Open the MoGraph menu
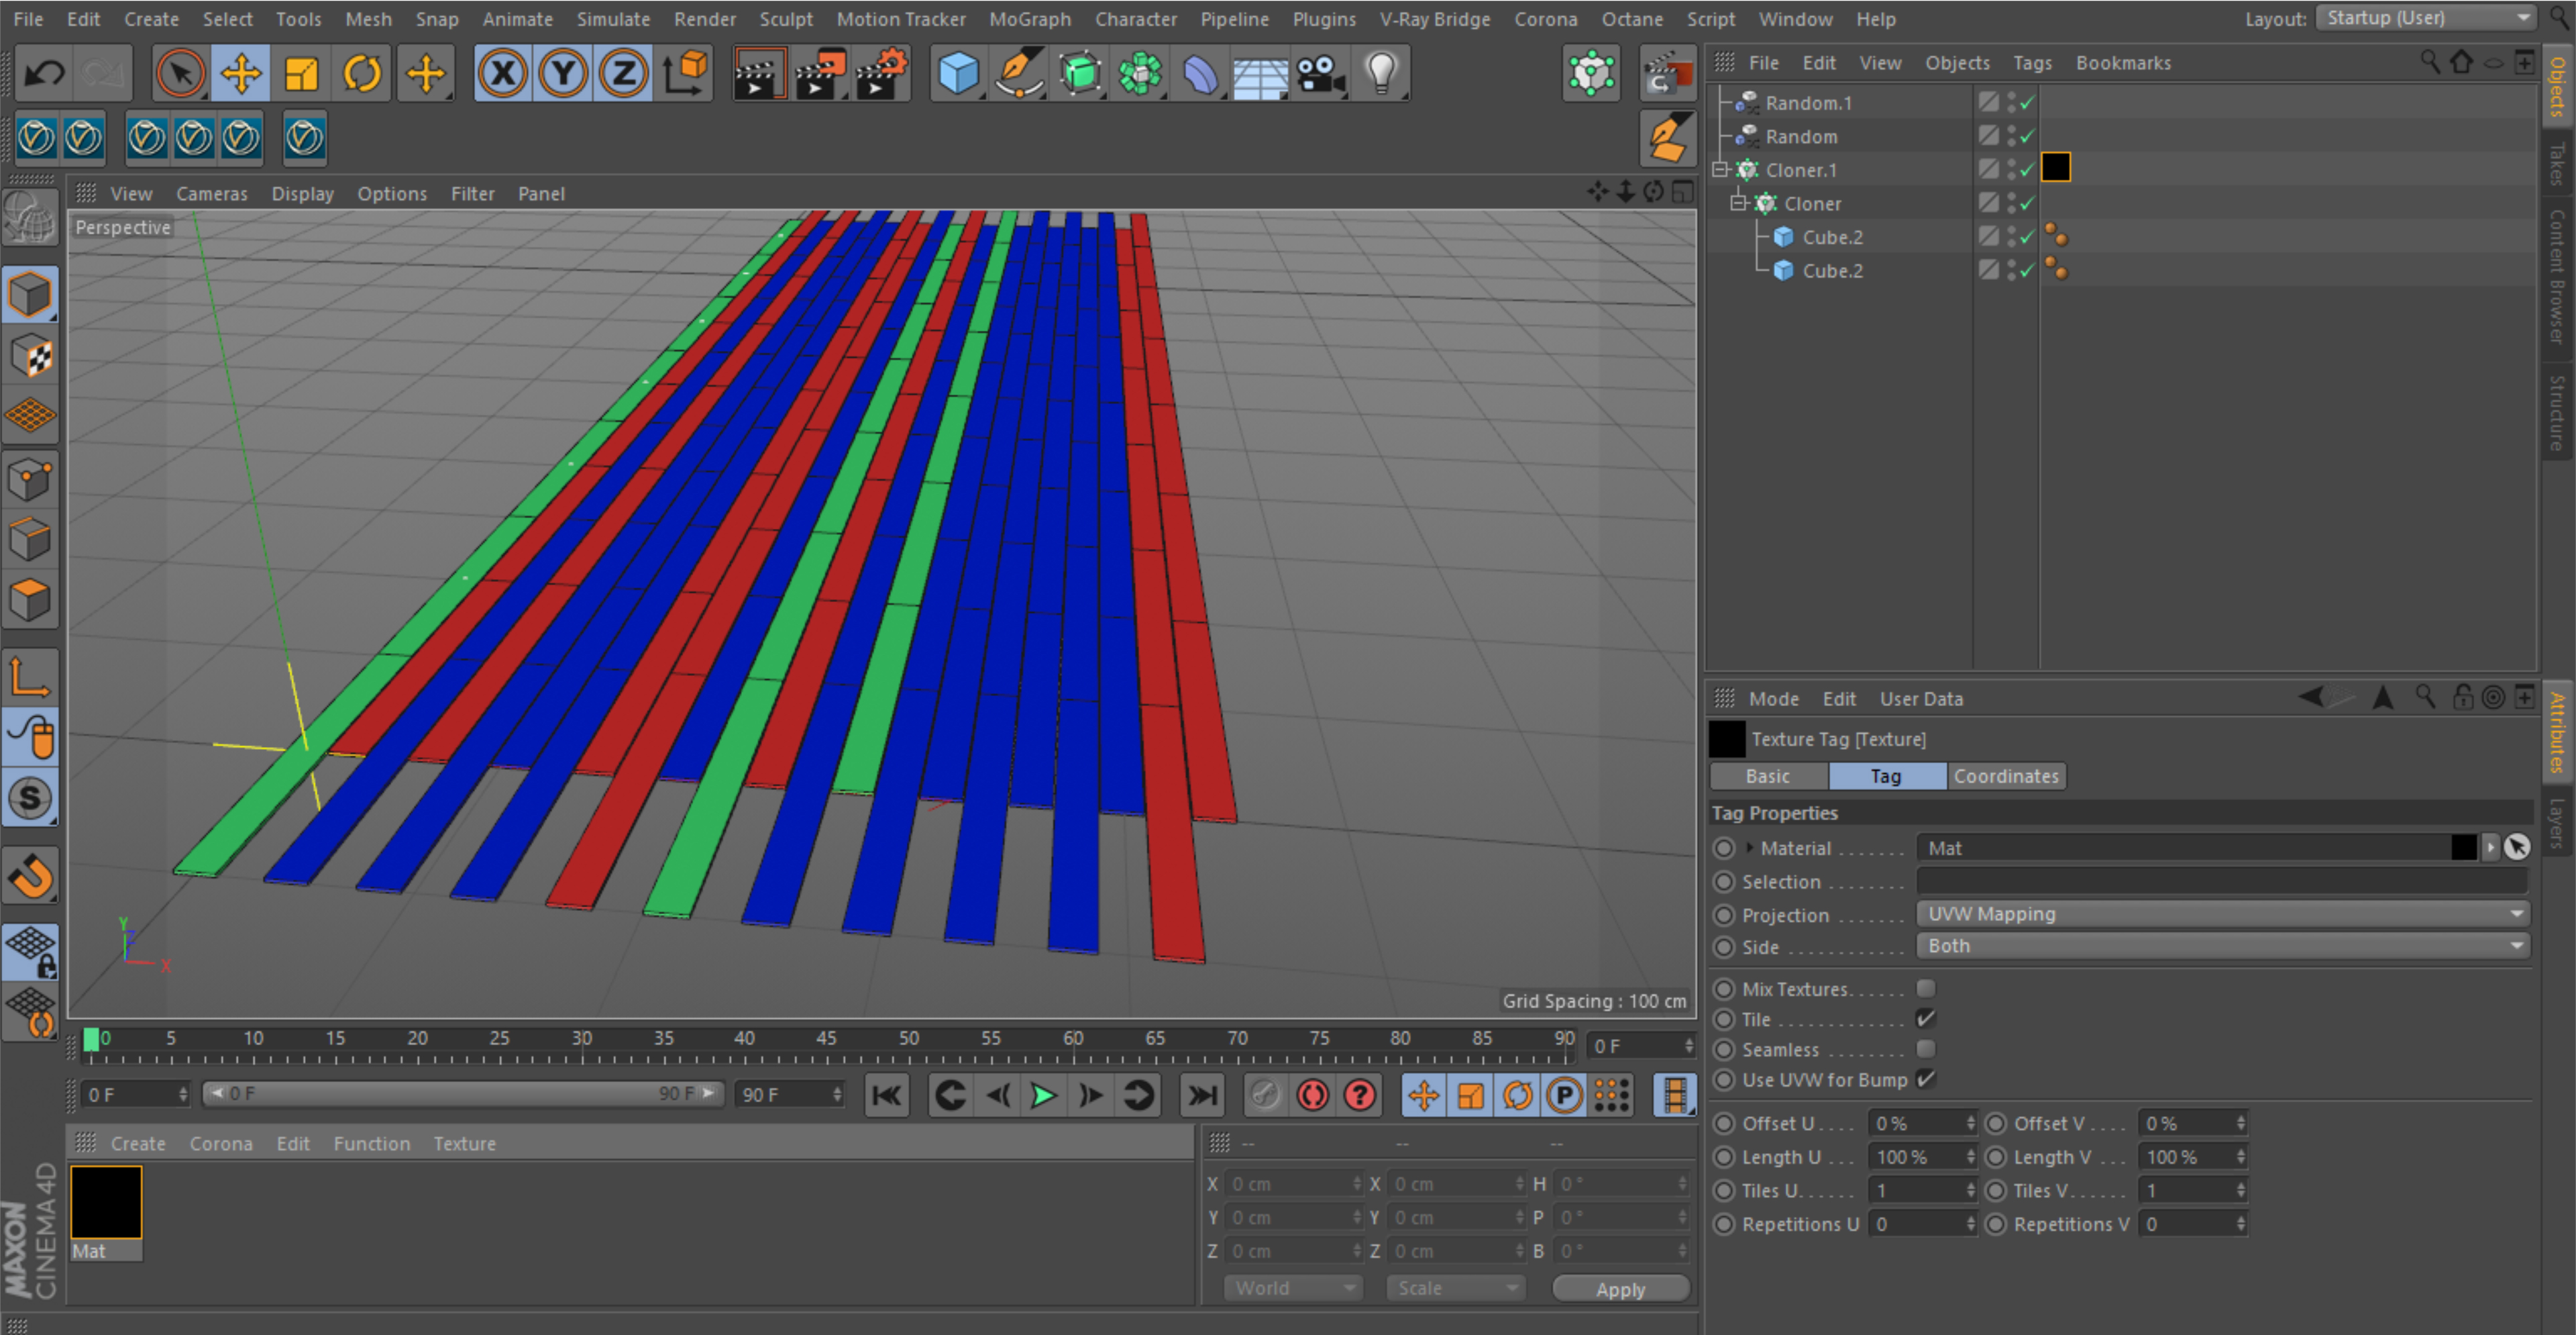The width and height of the screenshot is (2576, 1335). 1029,19
